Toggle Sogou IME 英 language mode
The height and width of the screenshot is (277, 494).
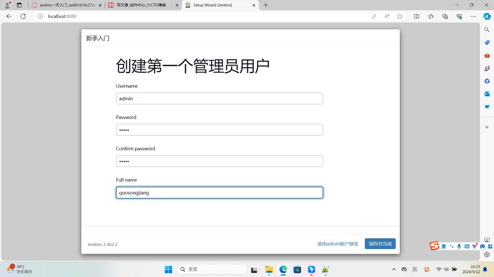(x=444, y=246)
